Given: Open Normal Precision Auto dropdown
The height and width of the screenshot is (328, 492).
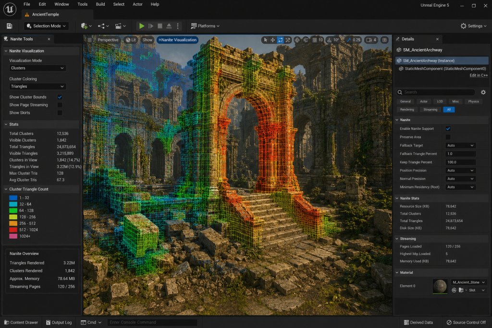Looking at the screenshot, I should point(460,179).
